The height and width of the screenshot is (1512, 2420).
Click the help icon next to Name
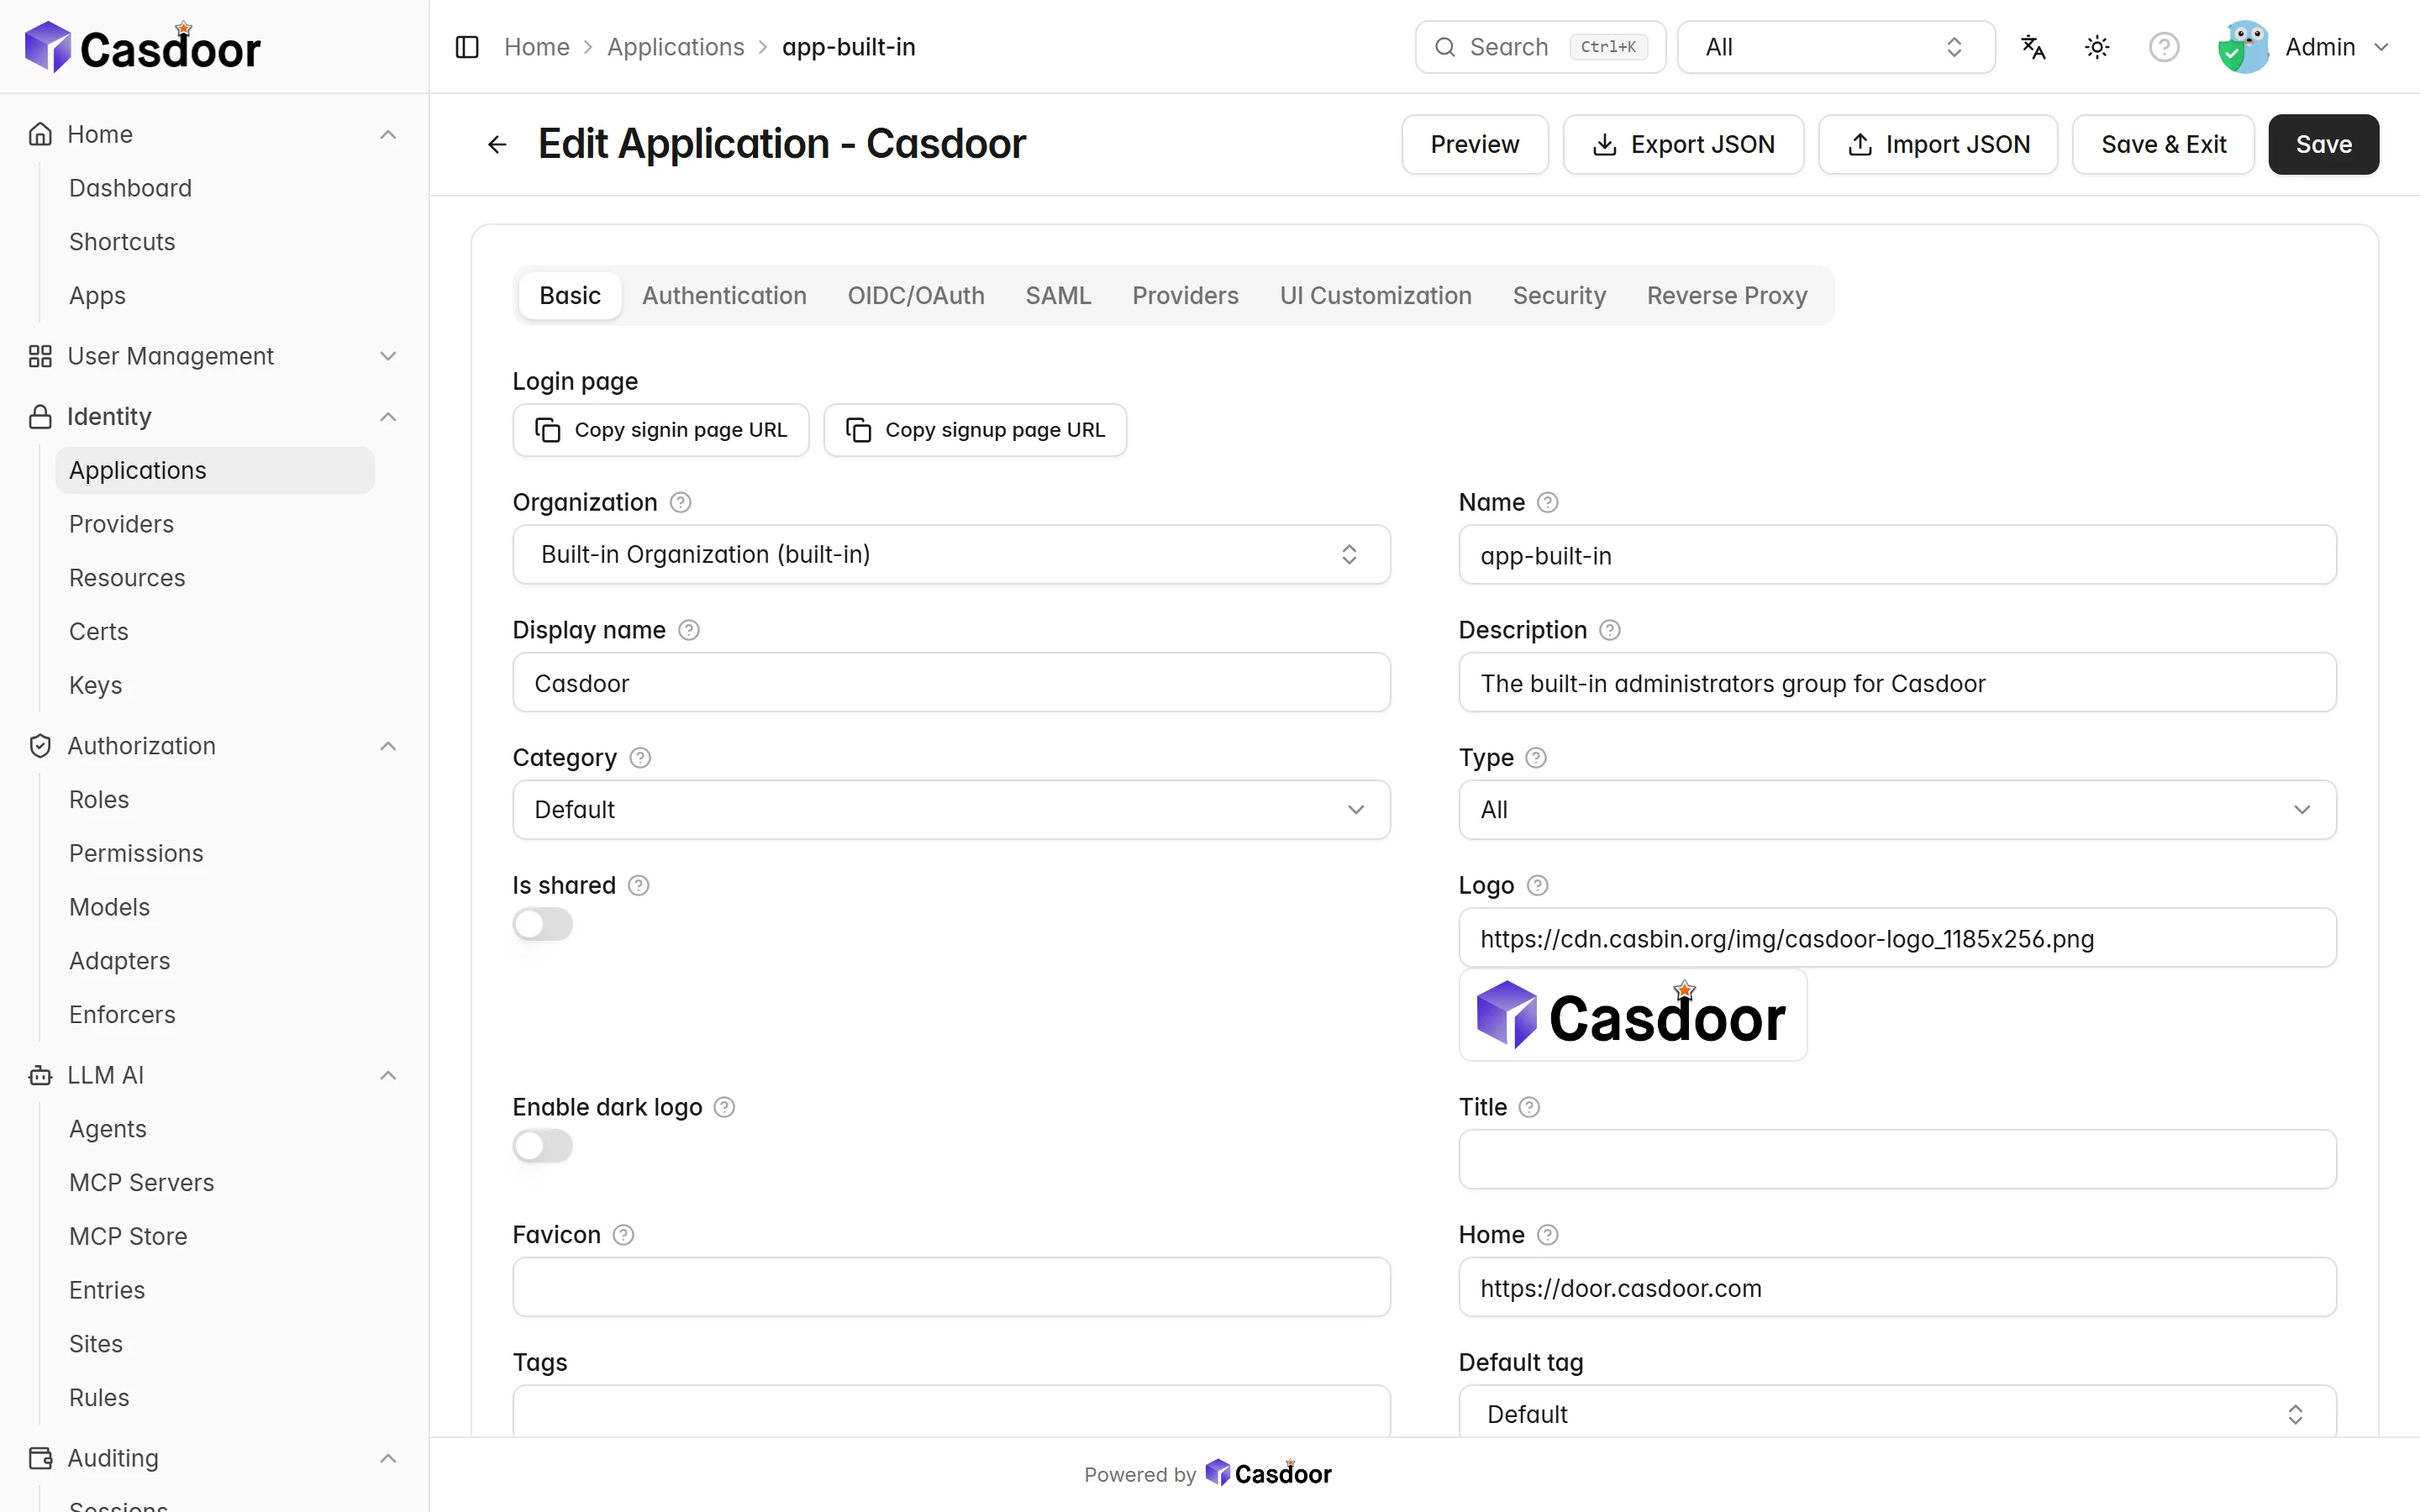coord(1547,502)
